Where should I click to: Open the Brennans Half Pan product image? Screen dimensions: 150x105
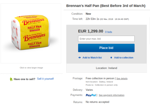[31, 34]
